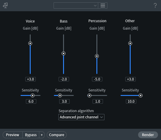Click the Voice gain +3.0 value field
The width and height of the screenshot is (161, 140).
(30, 79)
